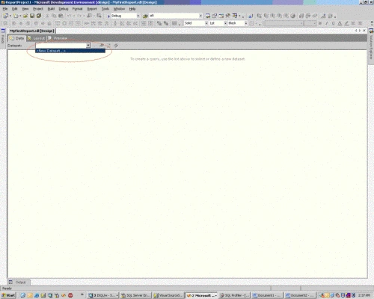The image size is (374, 299).
Task: Switch to SQL Server Enterprise Manager taskbar button
Action: pyautogui.click(x=135, y=295)
